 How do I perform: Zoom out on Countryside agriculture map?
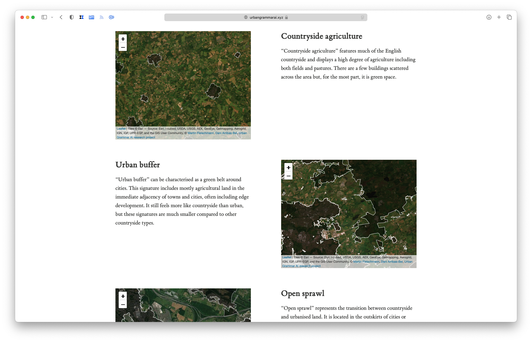click(x=123, y=47)
